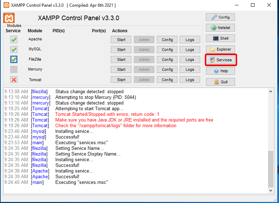Click log scrollbar up arrow
This screenshot has height=203, width=279.
pos(270,91)
